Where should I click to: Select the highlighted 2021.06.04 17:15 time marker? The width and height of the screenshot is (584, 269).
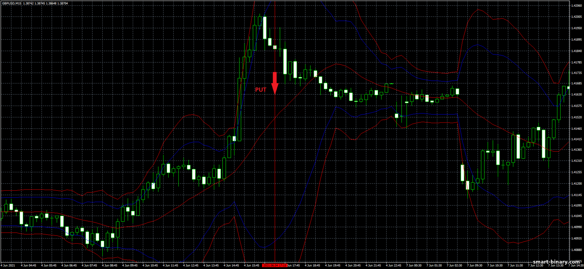275,265
